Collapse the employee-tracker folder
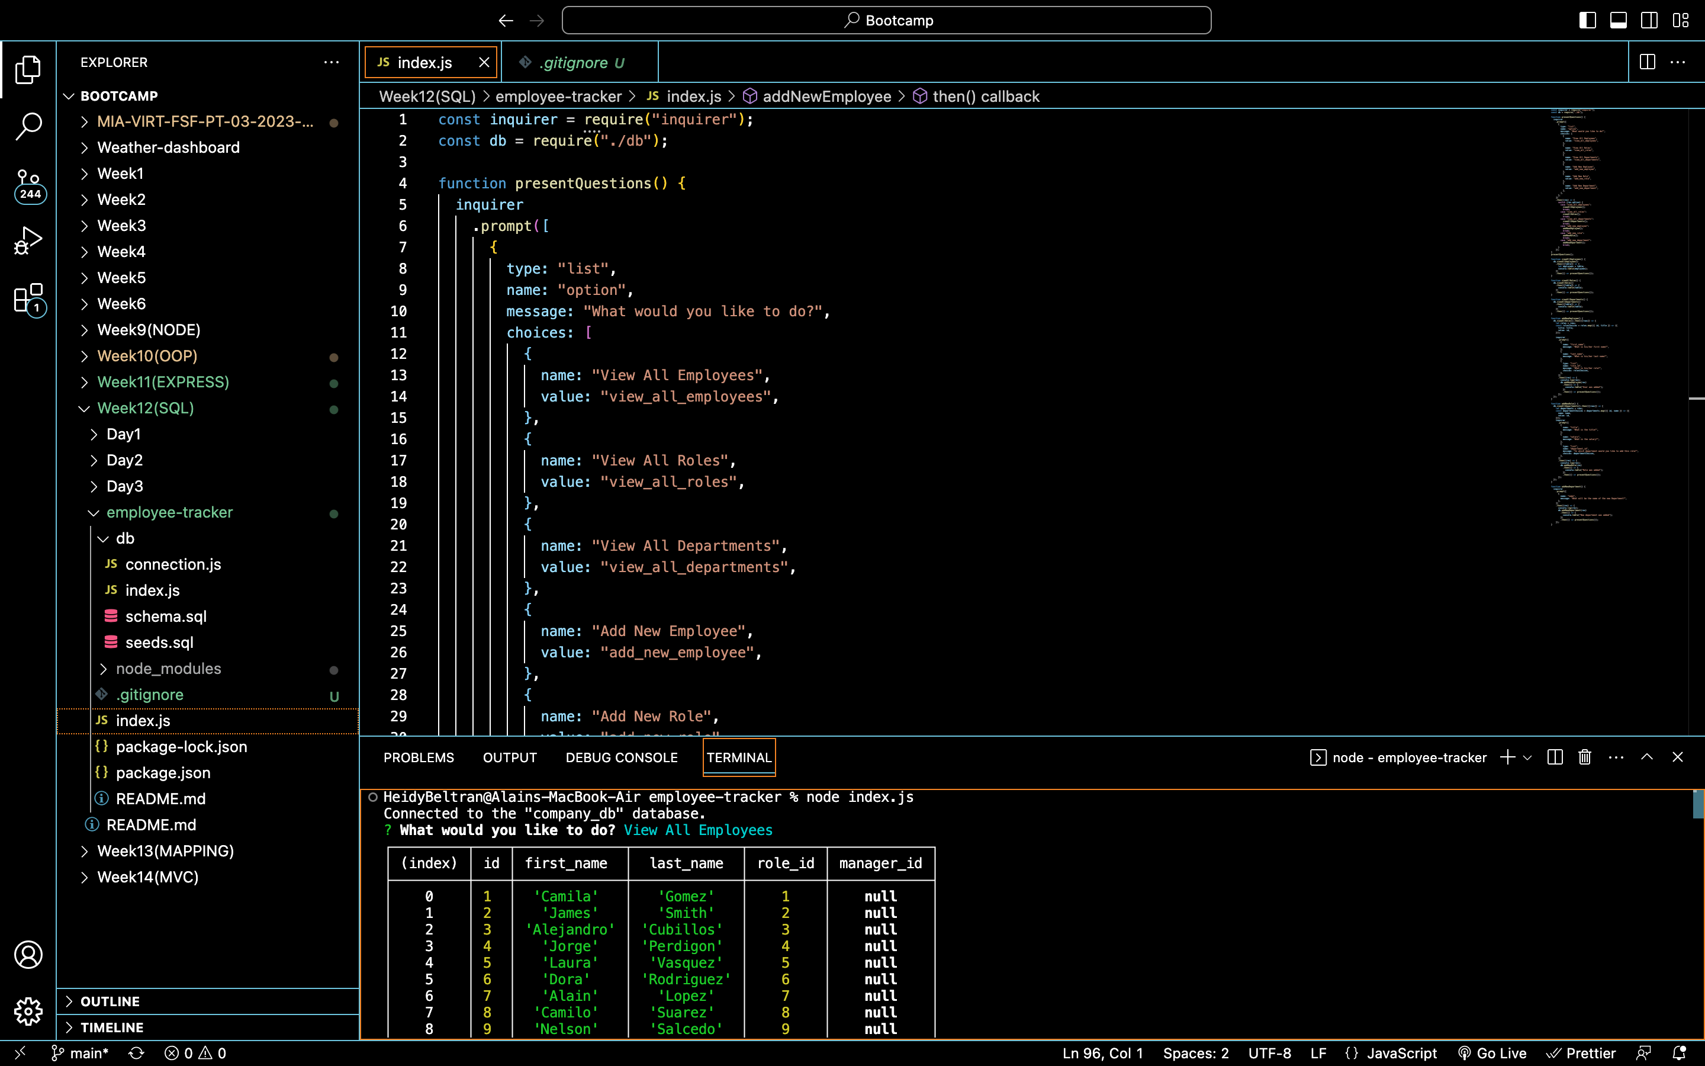 coord(169,512)
